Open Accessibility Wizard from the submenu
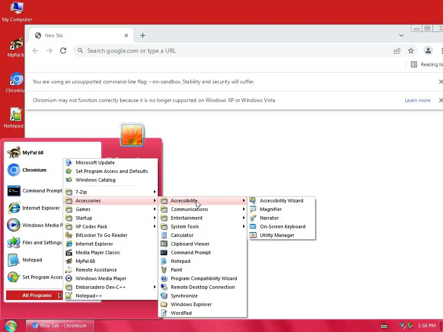Viewport: 443px width, 332px height. pos(281,201)
